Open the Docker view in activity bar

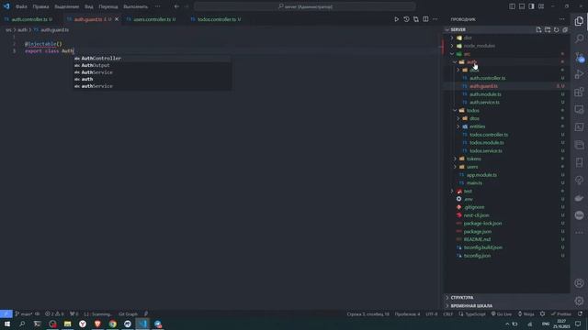579,198
